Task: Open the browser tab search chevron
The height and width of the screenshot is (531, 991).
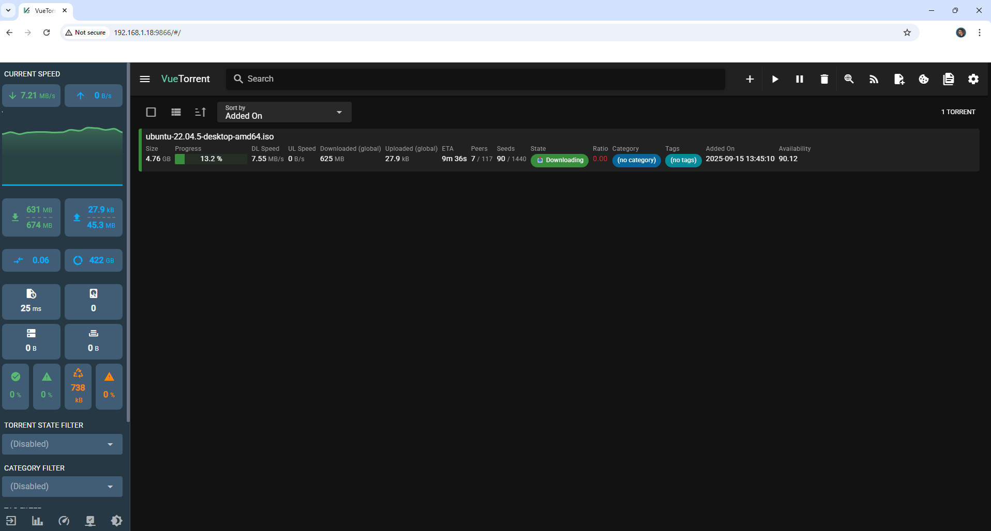Action: pyautogui.click(x=8, y=10)
